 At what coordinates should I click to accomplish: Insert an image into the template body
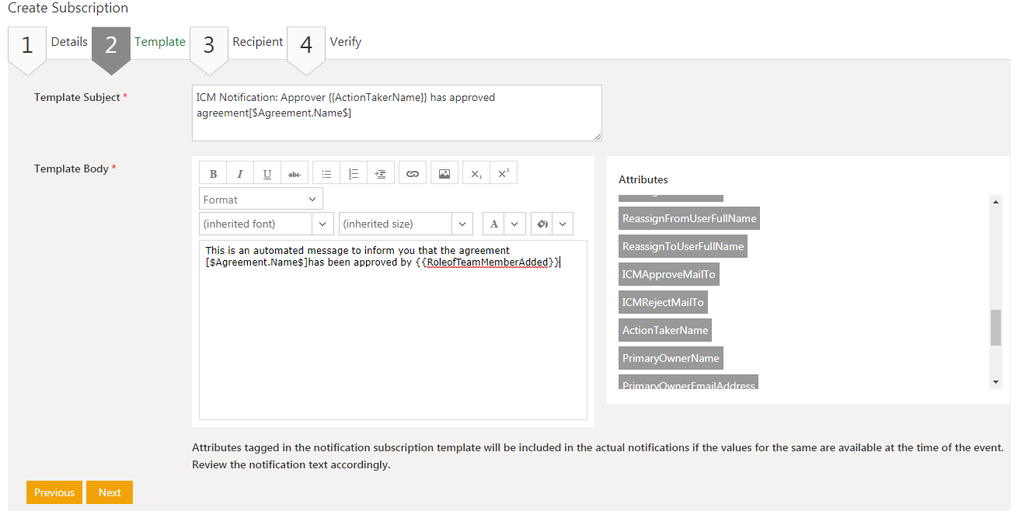[x=444, y=172]
